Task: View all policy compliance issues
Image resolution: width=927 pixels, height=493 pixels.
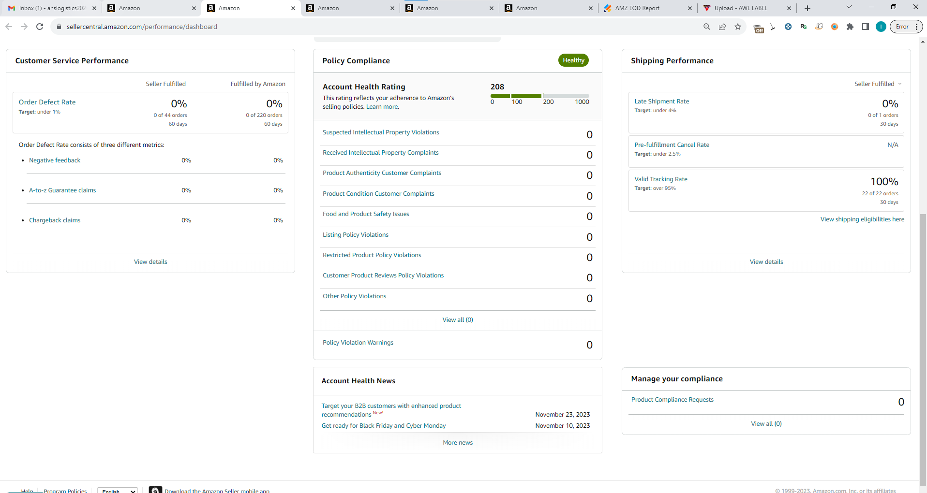Action: (x=458, y=319)
